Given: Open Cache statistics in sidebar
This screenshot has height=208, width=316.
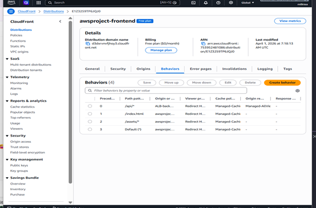Looking at the screenshot, I should [x=22, y=107].
